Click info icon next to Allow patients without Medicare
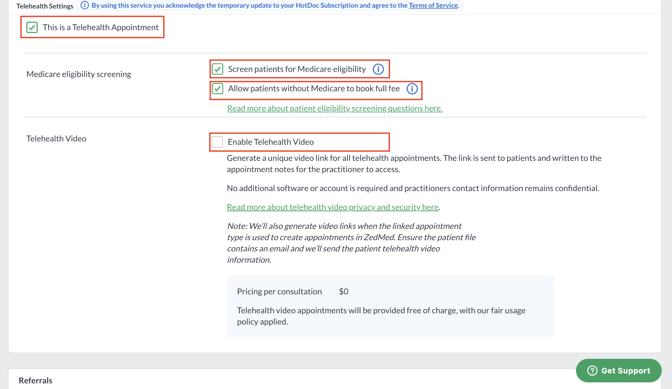The width and height of the screenshot is (672, 389). [x=412, y=89]
